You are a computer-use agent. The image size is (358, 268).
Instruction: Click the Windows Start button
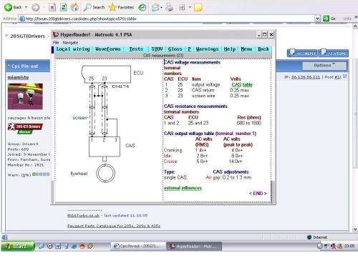click(18, 246)
